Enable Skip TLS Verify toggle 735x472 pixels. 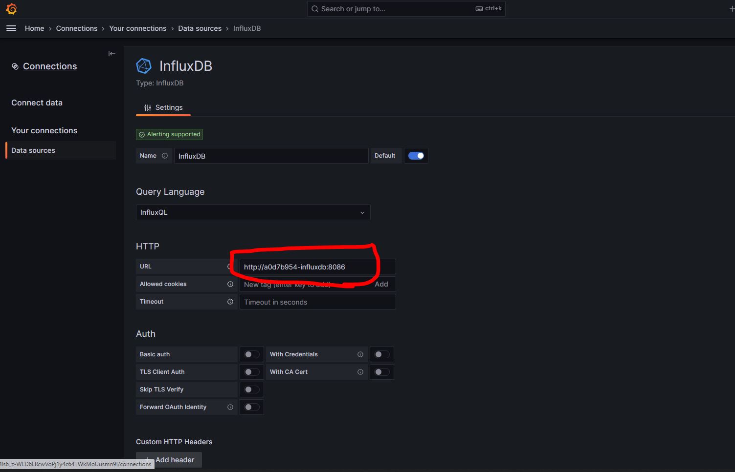click(x=252, y=390)
